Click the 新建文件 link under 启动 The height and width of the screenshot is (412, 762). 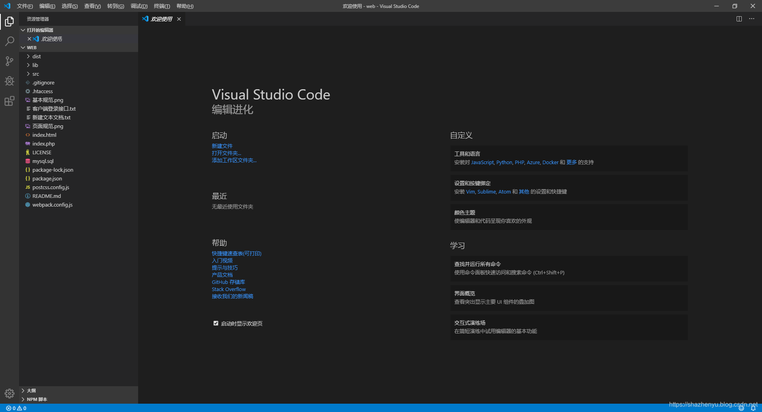(x=222, y=146)
